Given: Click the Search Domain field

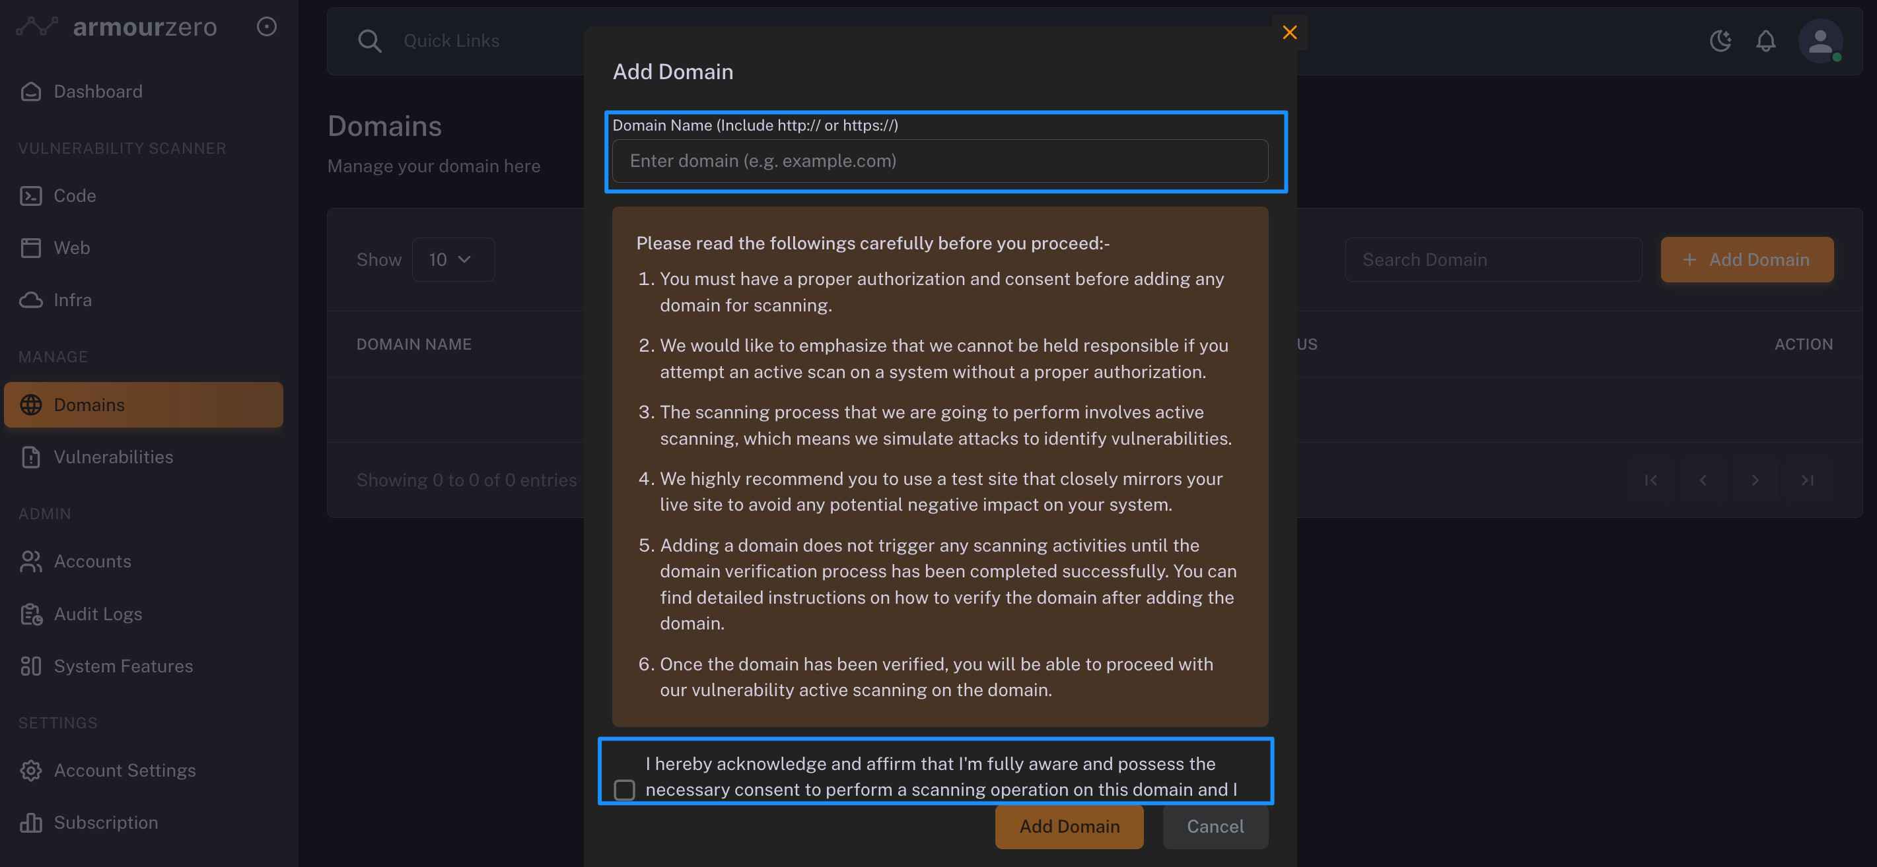Looking at the screenshot, I should [x=1492, y=260].
